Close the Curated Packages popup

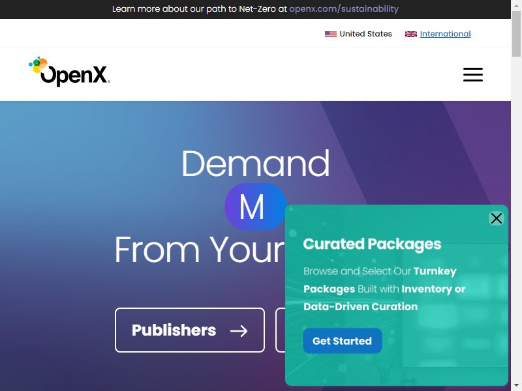point(496,218)
